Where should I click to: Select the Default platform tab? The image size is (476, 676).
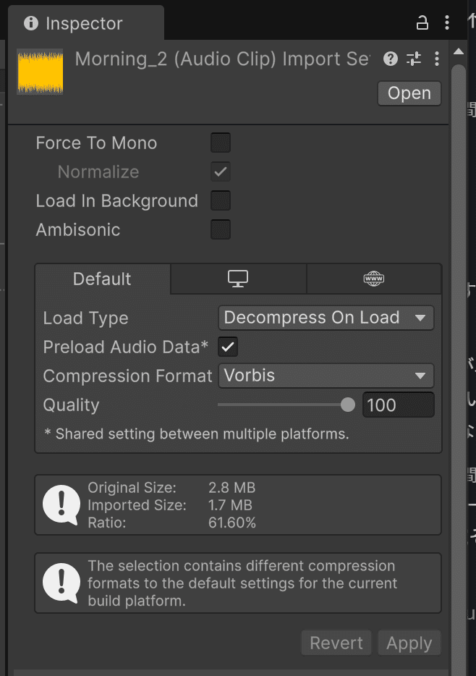101,279
